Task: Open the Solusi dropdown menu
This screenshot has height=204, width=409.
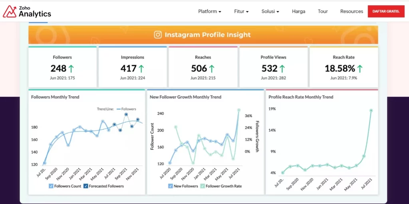Action: click(x=270, y=12)
